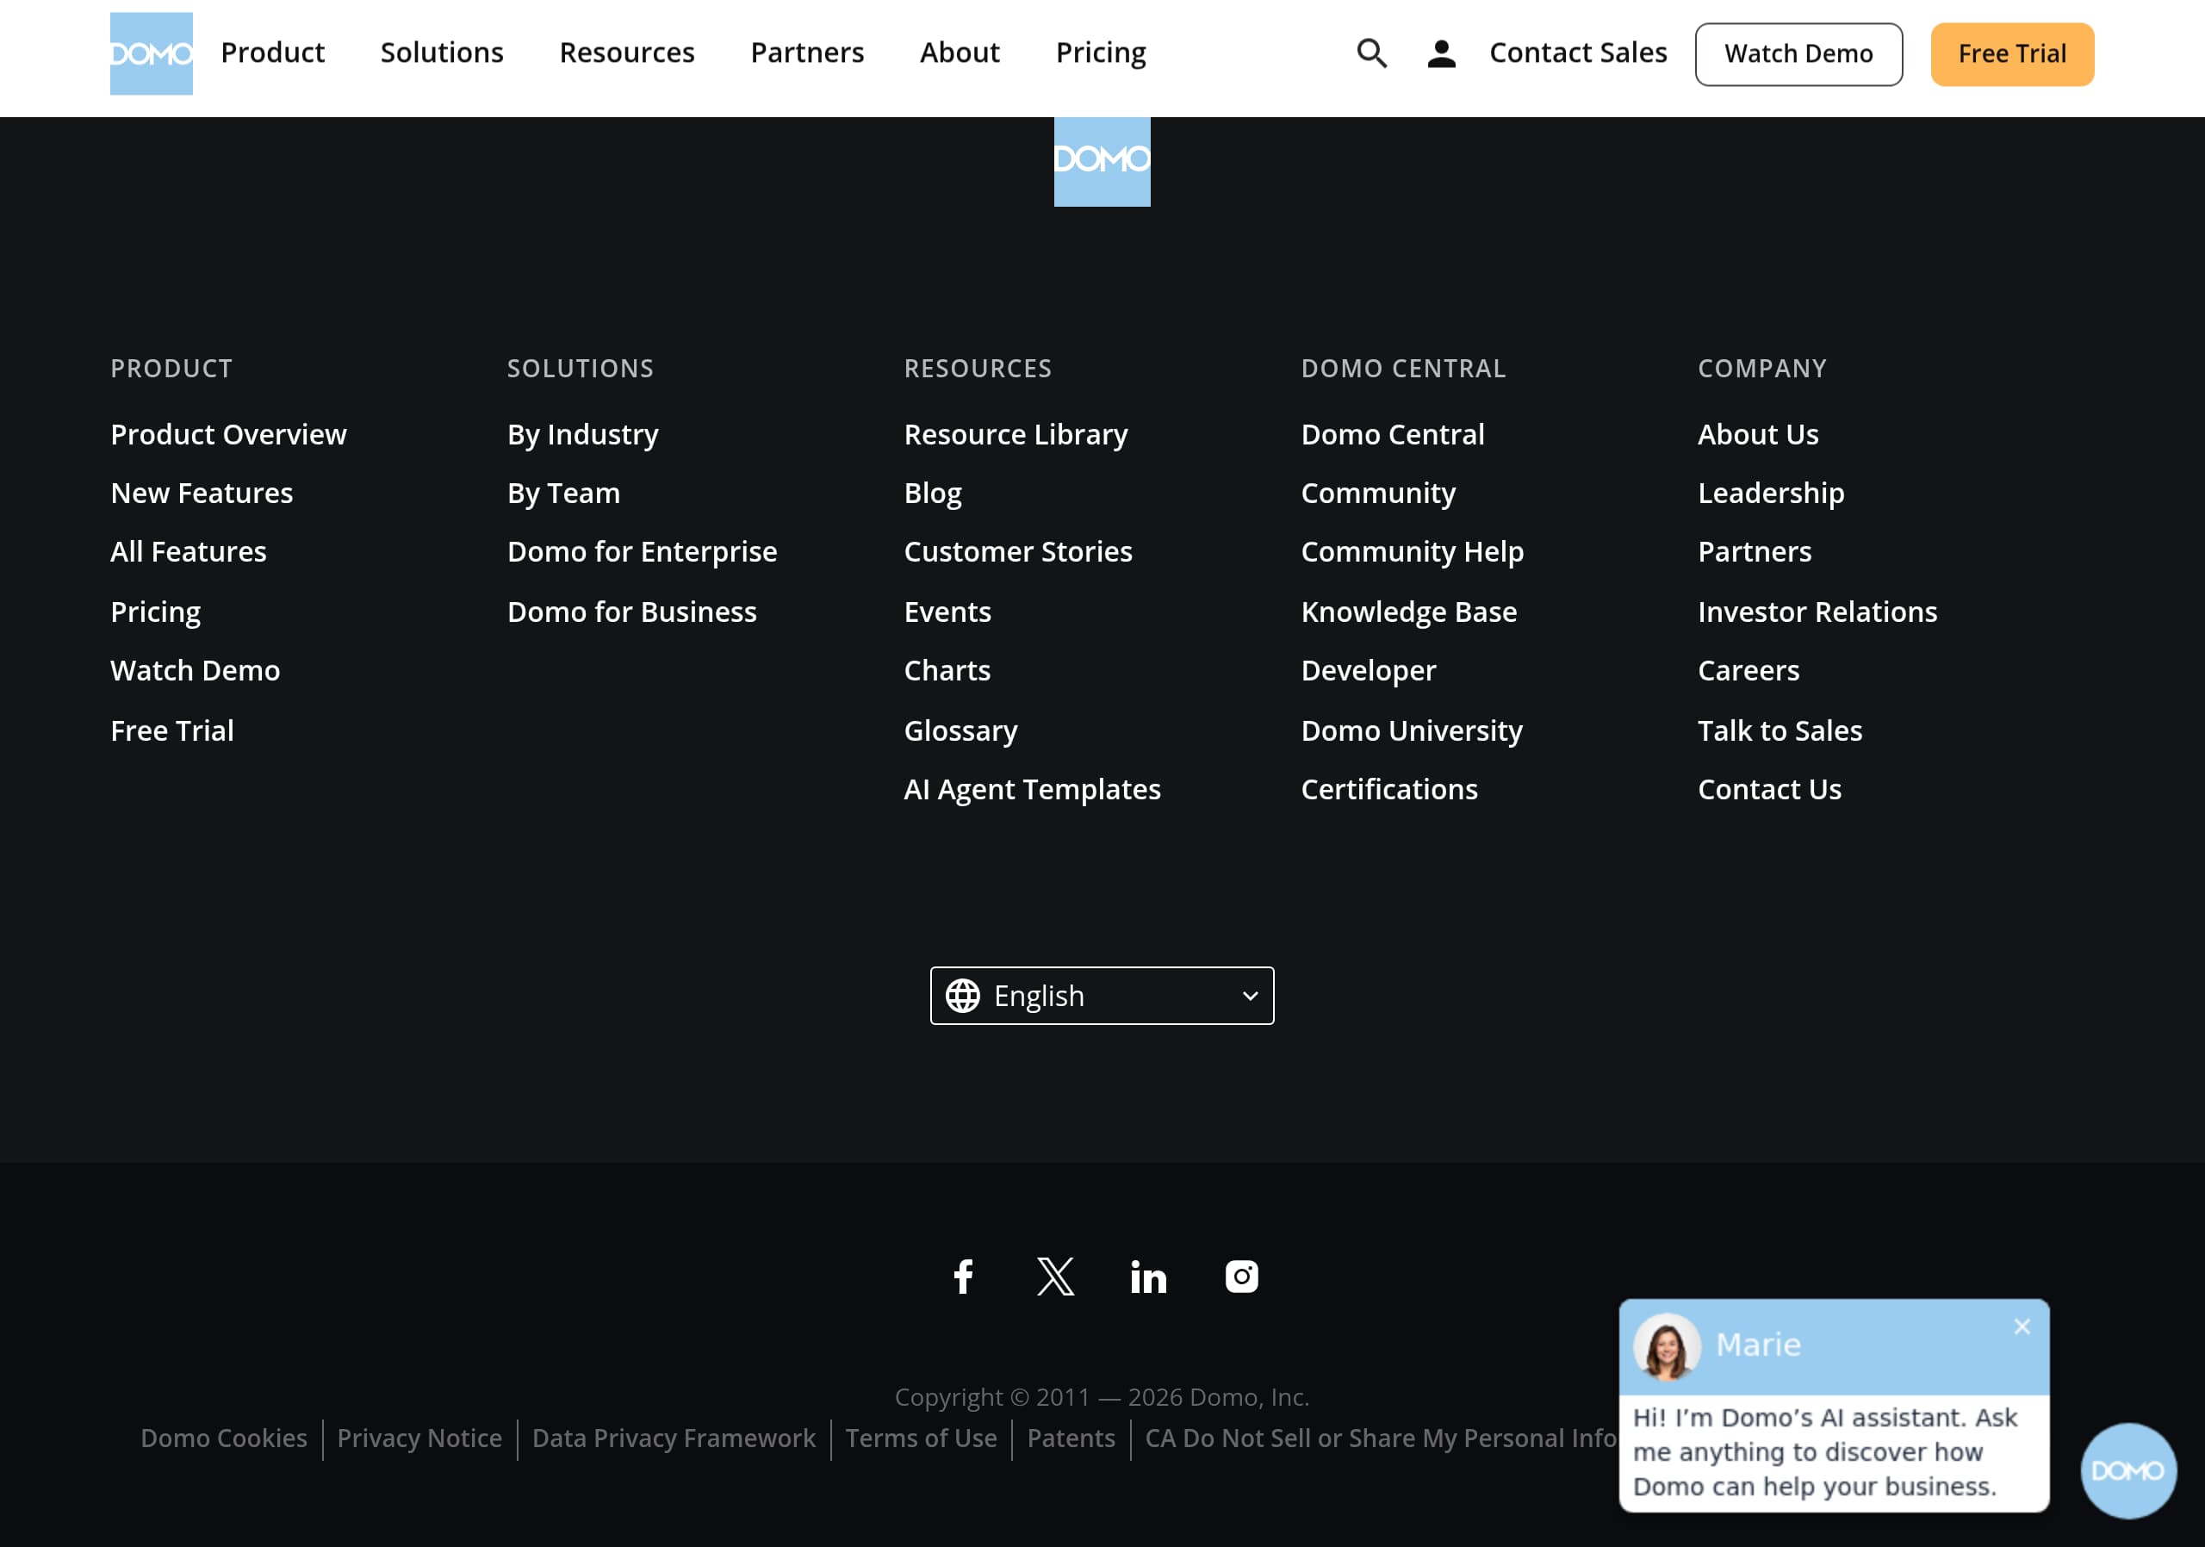2205x1547 pixels.
Task: Open the Investor Relations page
Action: tap(1817, 611)
